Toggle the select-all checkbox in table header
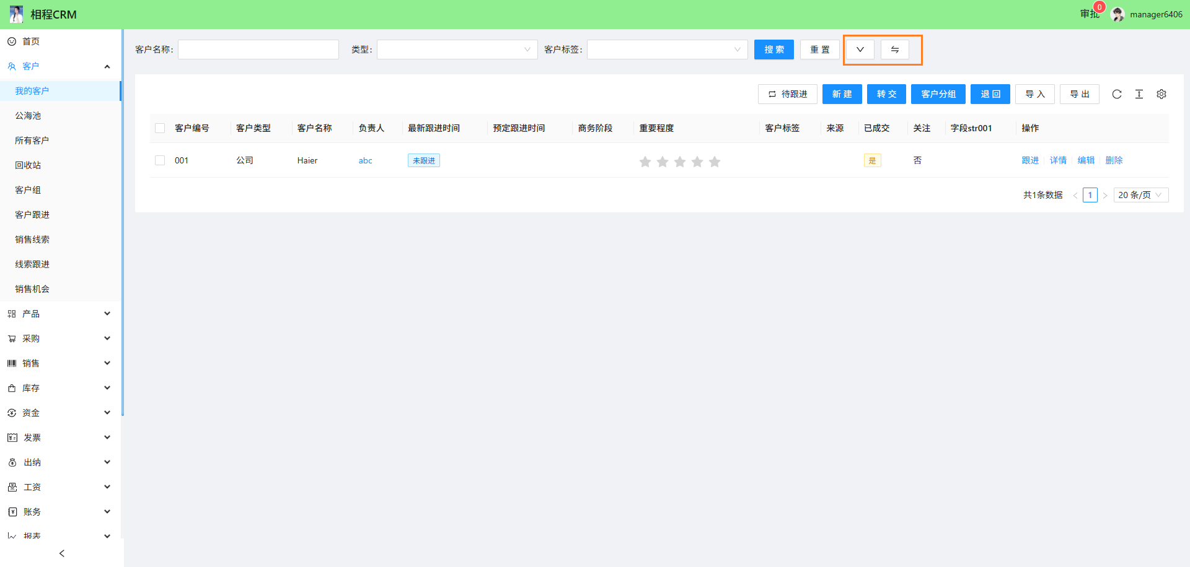1190x567 pixels. [x=160, y=128]
